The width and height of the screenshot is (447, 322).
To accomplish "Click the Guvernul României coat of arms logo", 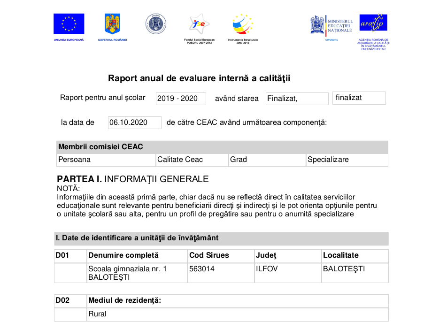I will (112, 23).
